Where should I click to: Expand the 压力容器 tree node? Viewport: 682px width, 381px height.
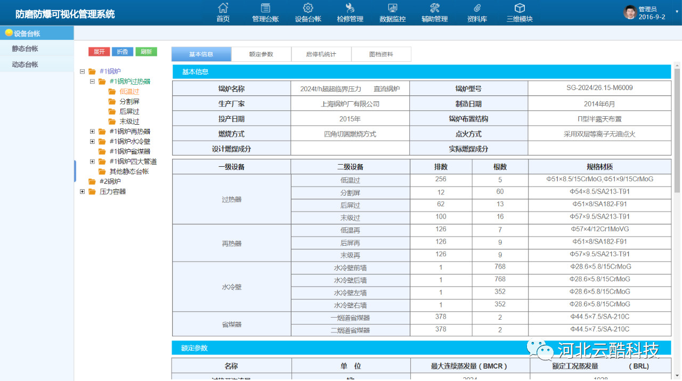[82, 192]
